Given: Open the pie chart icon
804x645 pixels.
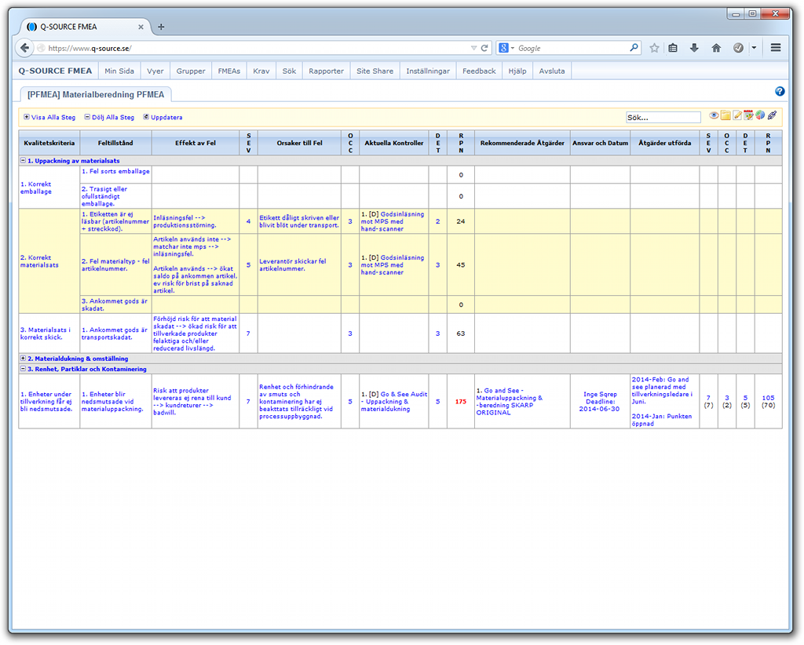Looking at the screenshot, I should [x=760, y=116].
